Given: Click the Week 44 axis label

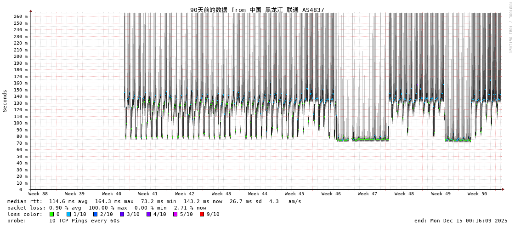Looking at the screenshot, I should [x=257, y=194].
